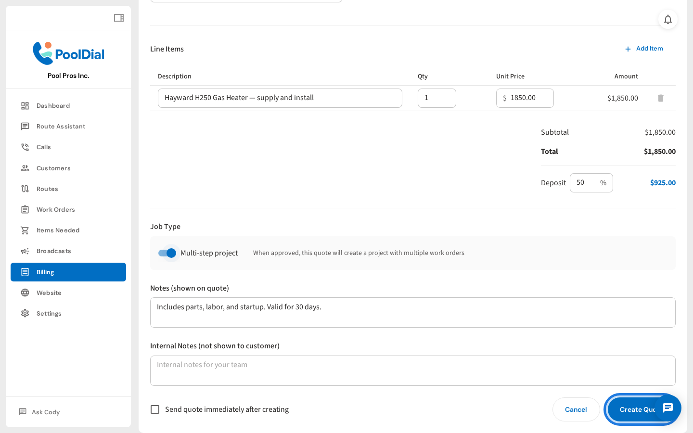
Task: Click the Internal Notes field
Action: click(x=412, y=370)
